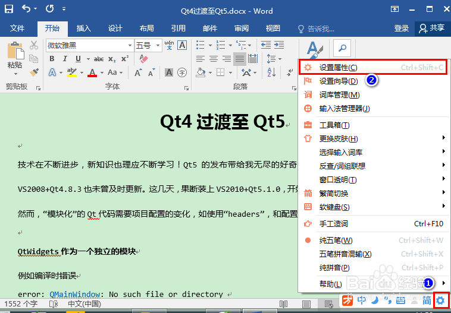This screenshot has width=451, height=313.
Task: Switch to the 审阅 ribbon tab
Action: click(x=242, y=28)
